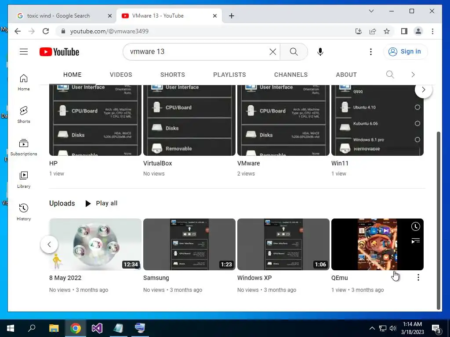Add QEmu video to Watch later

(415, 227)
